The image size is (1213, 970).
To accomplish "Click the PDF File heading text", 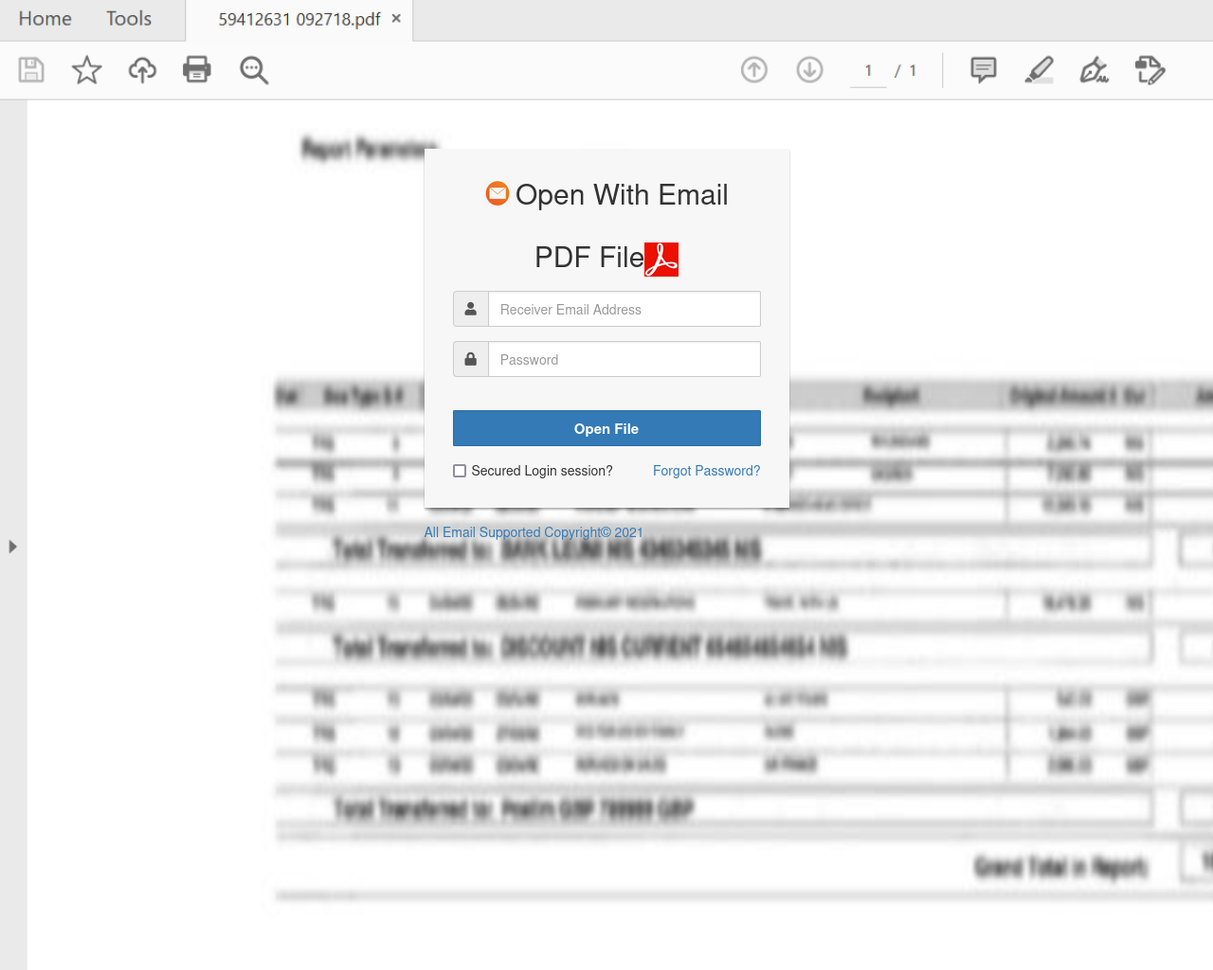I will 588,257.
